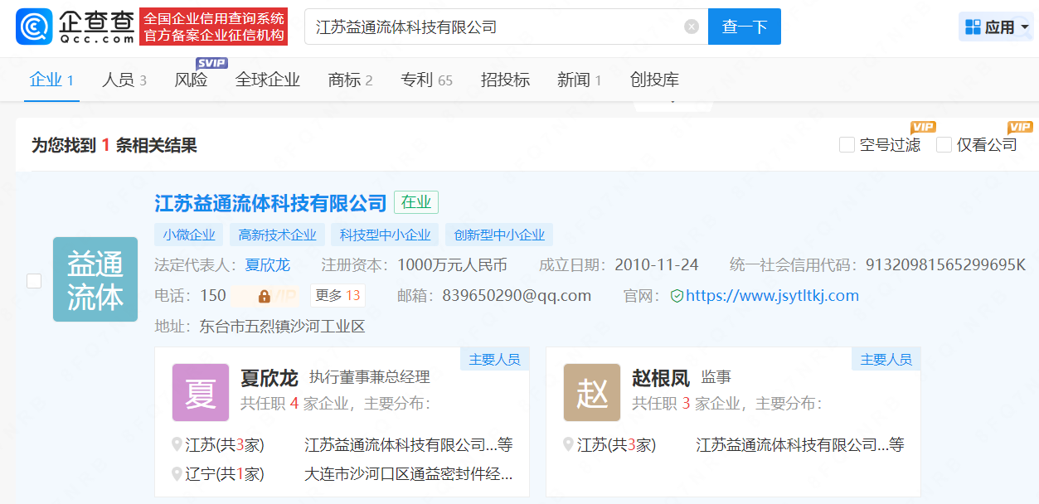Image resolution: width=1039 pixels, height=504 pixels.
Task: Click the location pin beside 江苏 under 赵根凤
Action: point(568,445)
